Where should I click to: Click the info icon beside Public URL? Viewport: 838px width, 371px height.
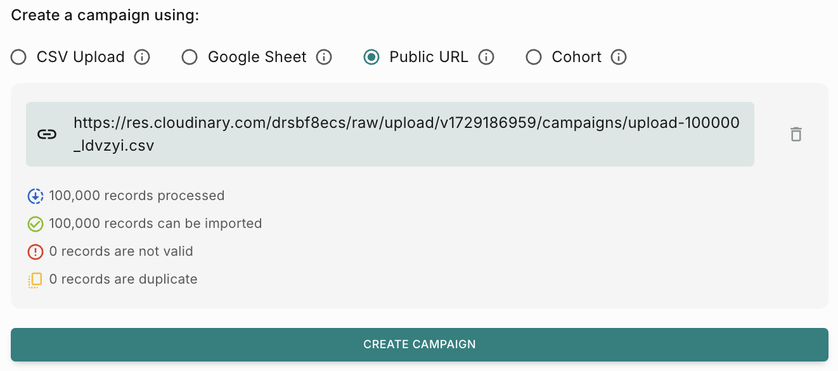tap(486, 58)
